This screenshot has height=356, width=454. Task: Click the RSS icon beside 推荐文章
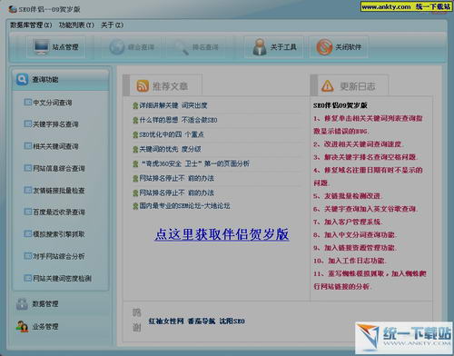[x=143, y=86]
